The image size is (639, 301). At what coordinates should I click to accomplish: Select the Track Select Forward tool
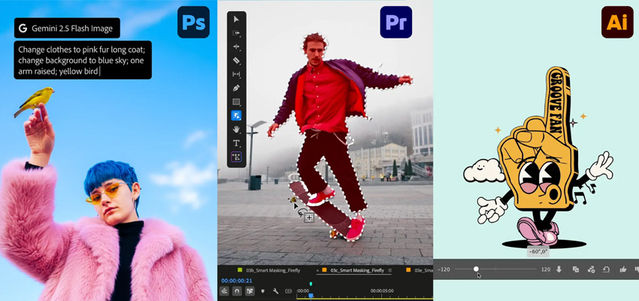[236, 33]
